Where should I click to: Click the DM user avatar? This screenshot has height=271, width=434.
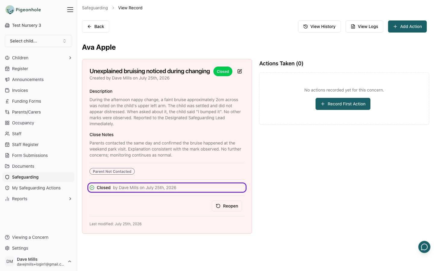click(x=10, y=261)
